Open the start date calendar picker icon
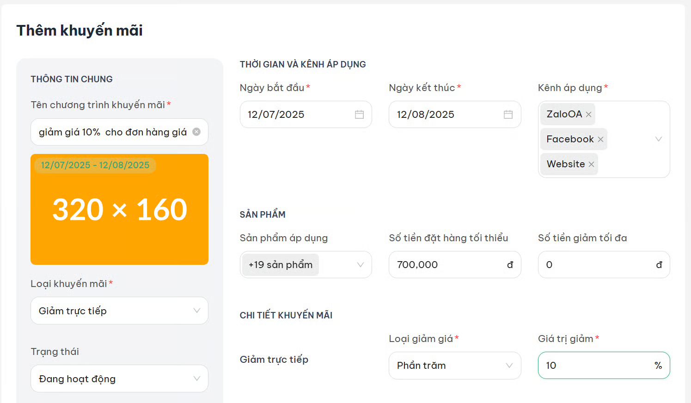The image size is (691, 403). [x=359, y=115]
